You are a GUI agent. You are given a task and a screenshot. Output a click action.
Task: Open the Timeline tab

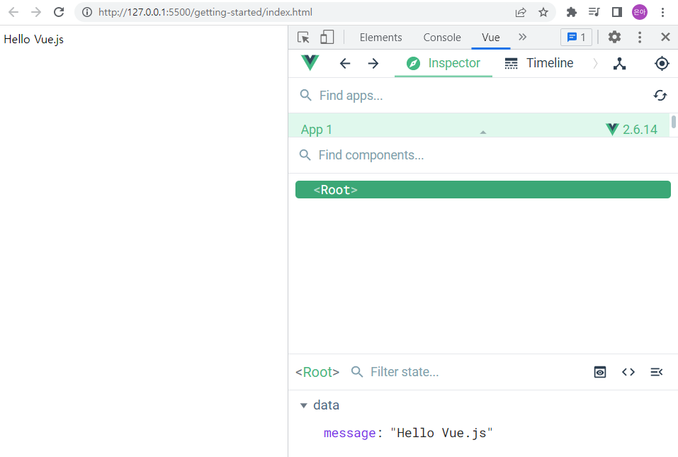click(x=538, y=63)
